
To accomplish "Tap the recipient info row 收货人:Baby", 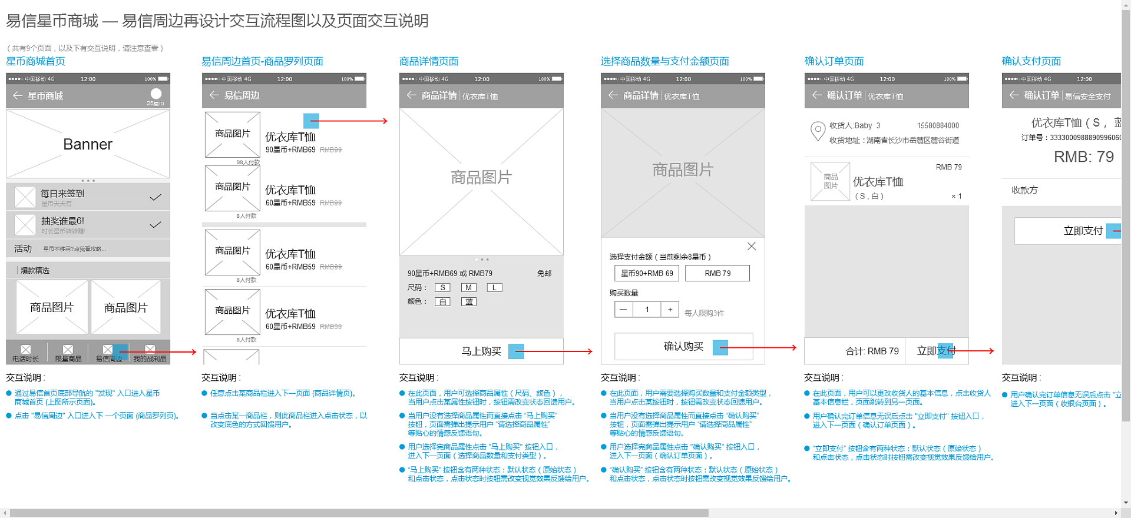I will coord(887,132).
